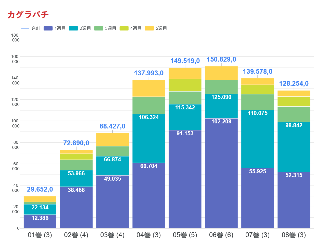Click the 125.090 bar value
Viewport: 328px width, 245px height.
click(x=221, y=97)
